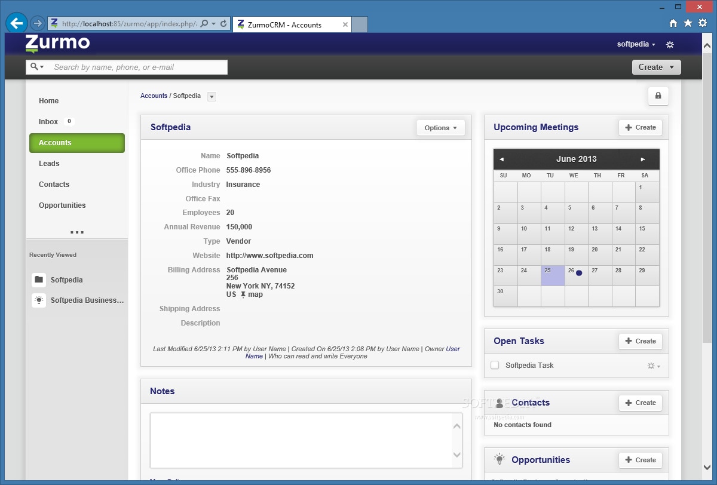The height and width of the screenshot is (485, 717).
Task: Click the Softpedia Task title
Action: pyautogui.click(x=529, y=366)
